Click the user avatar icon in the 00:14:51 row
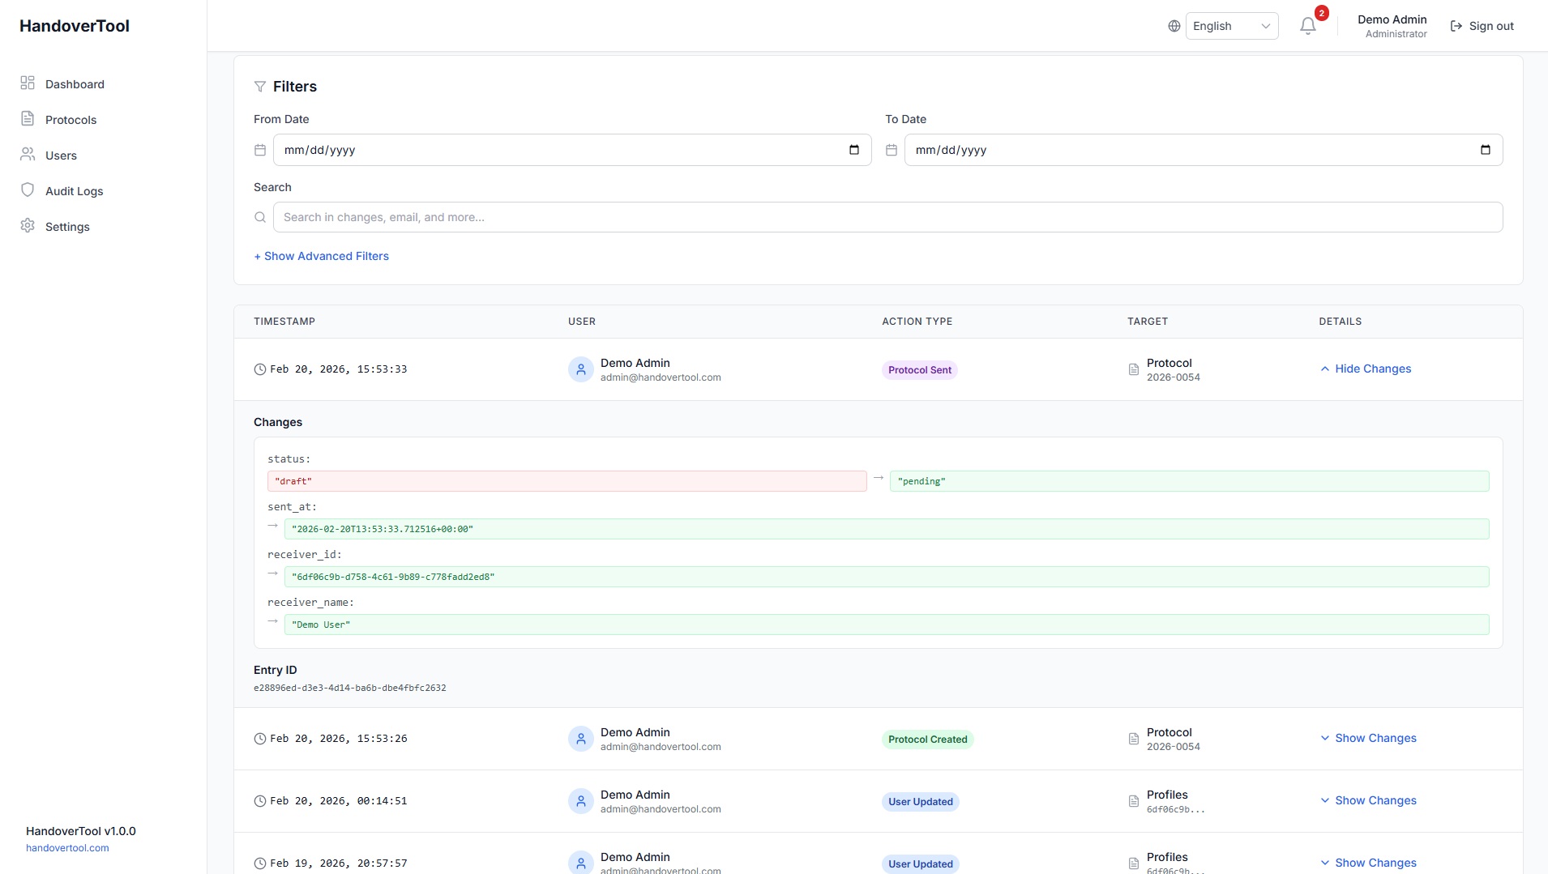 pos(581,801)
